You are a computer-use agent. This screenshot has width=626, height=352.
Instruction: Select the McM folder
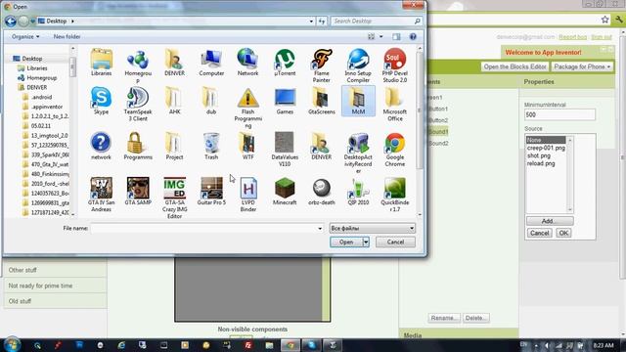(358, 101)
